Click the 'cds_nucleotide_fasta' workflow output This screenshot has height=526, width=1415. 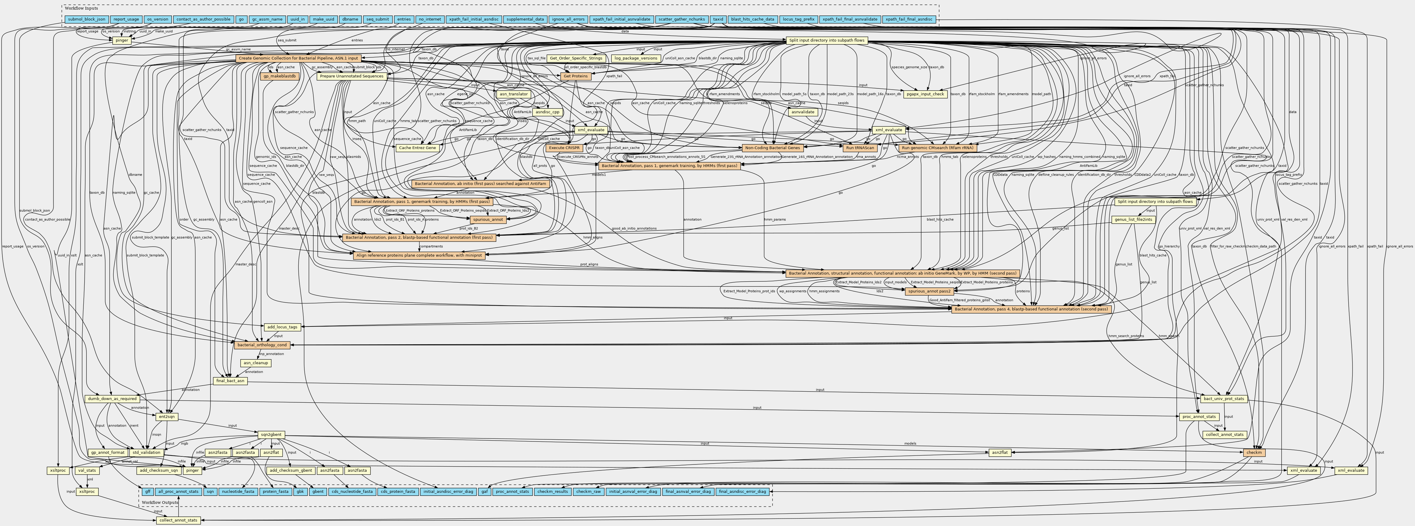352,491
